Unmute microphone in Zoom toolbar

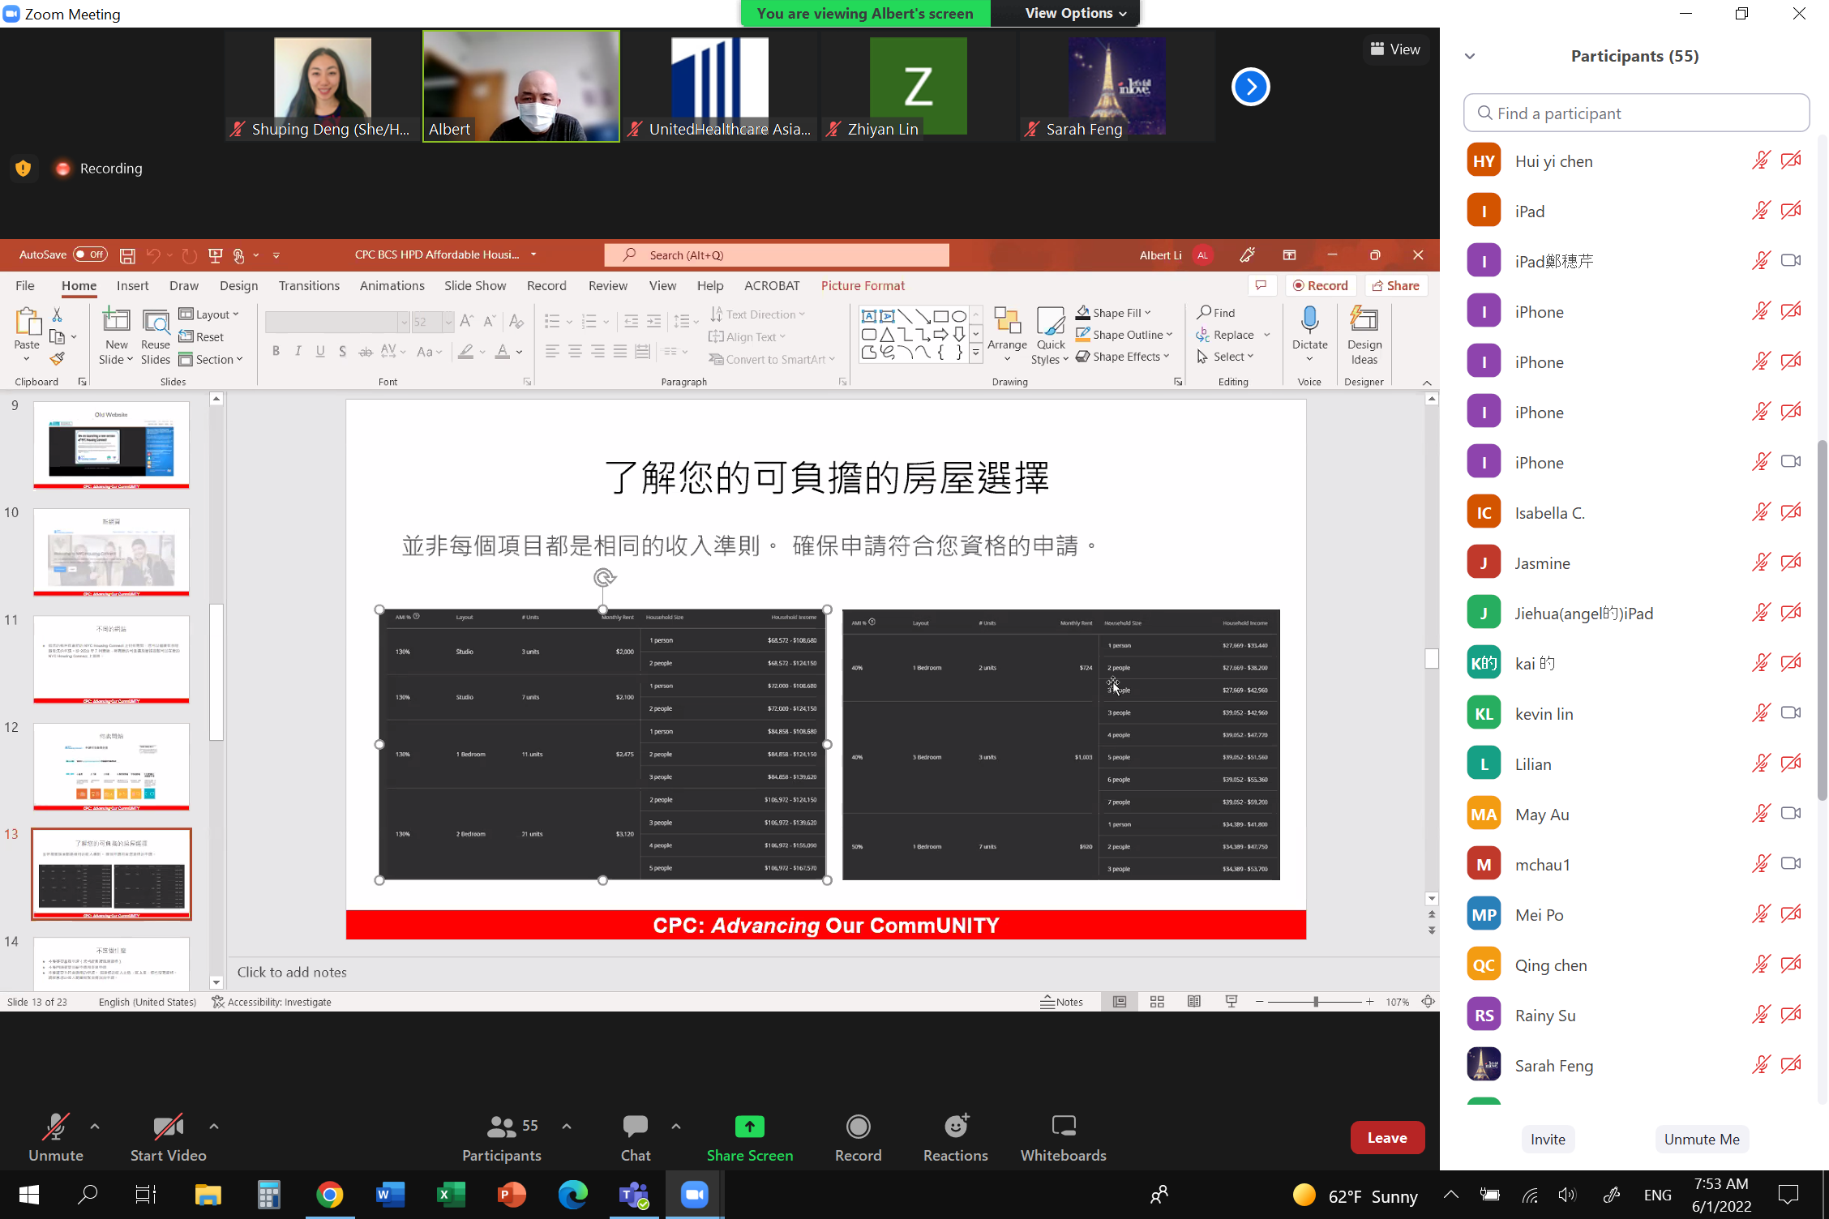coord(56,1138)
